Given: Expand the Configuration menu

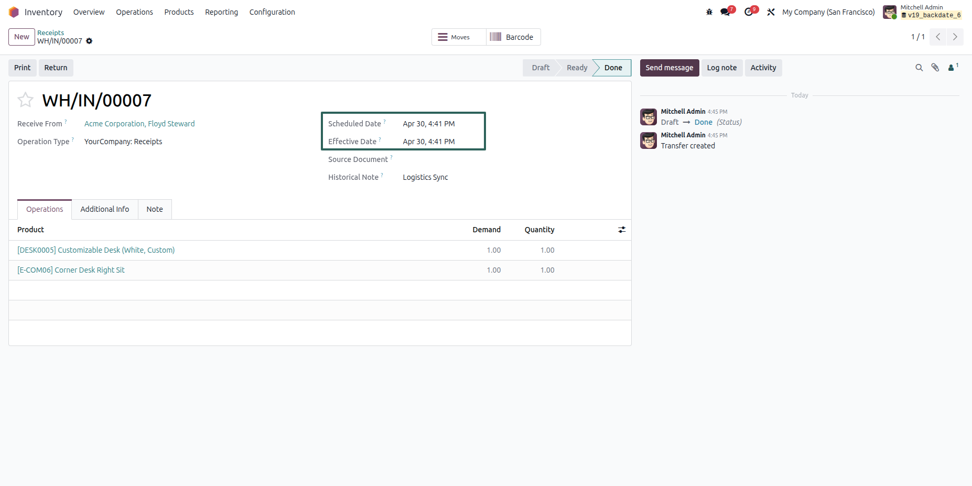Looking at the screenshot, I should click(272, 12).
